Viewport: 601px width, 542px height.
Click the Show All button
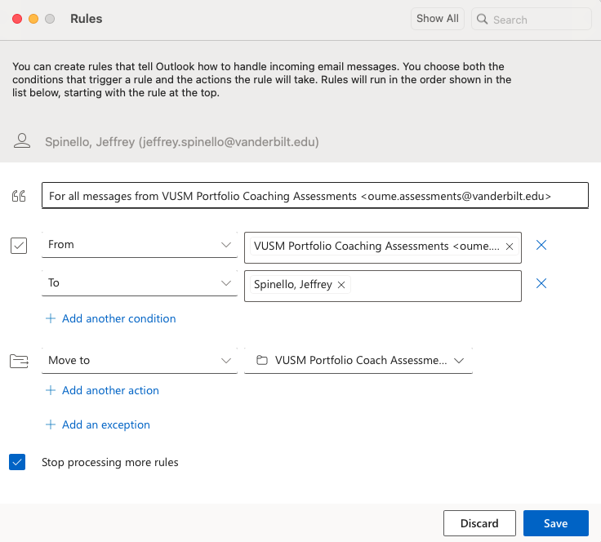click(x=438, y=19)
